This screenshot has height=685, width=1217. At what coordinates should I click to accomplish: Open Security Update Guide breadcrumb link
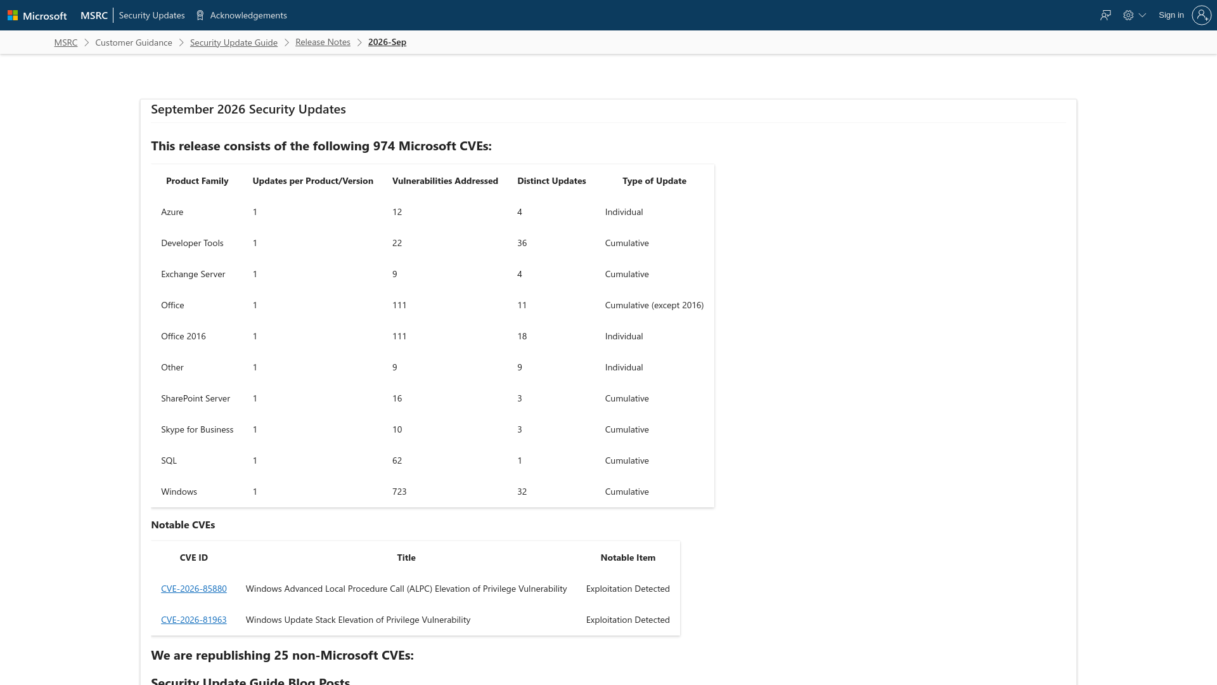(234, 42)
